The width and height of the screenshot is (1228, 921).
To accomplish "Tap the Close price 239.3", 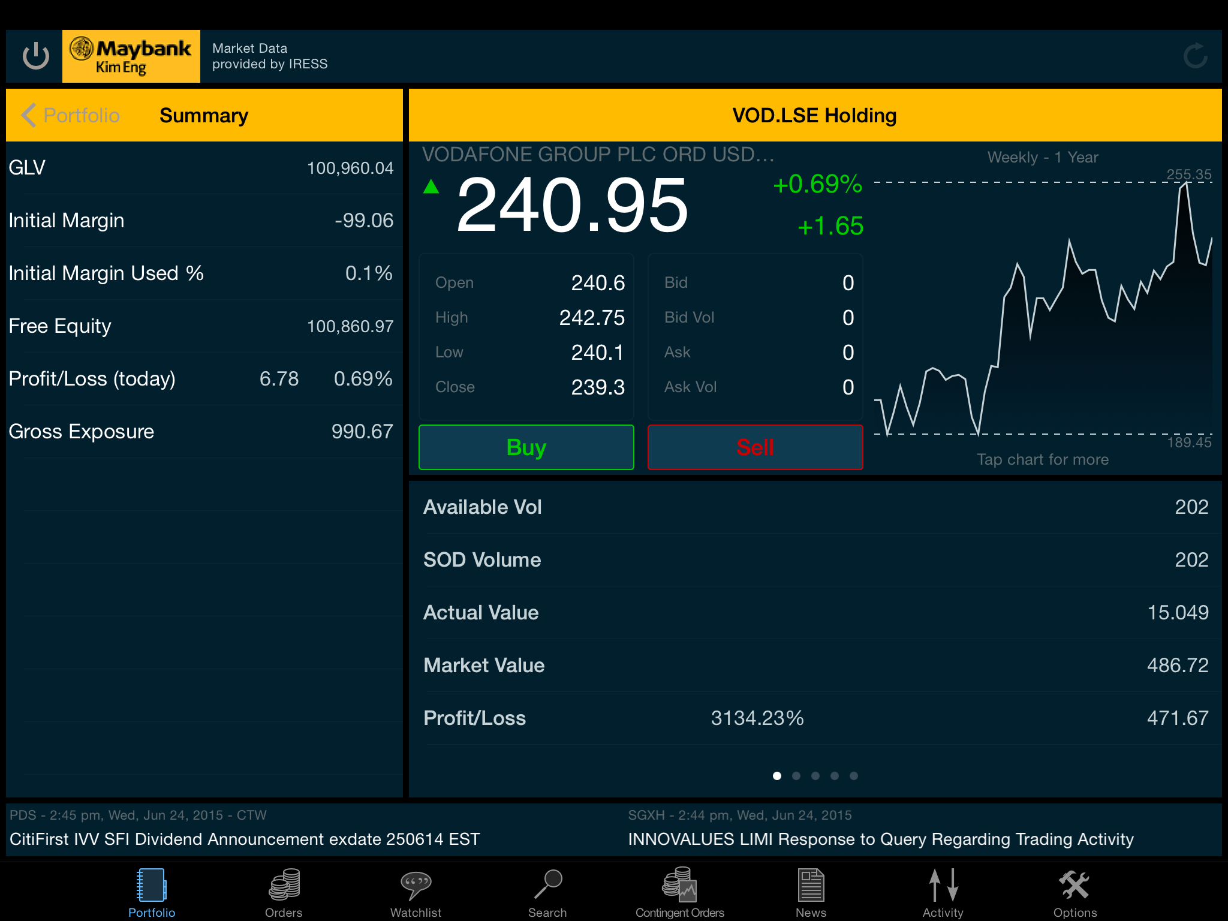I will [598, 387].
